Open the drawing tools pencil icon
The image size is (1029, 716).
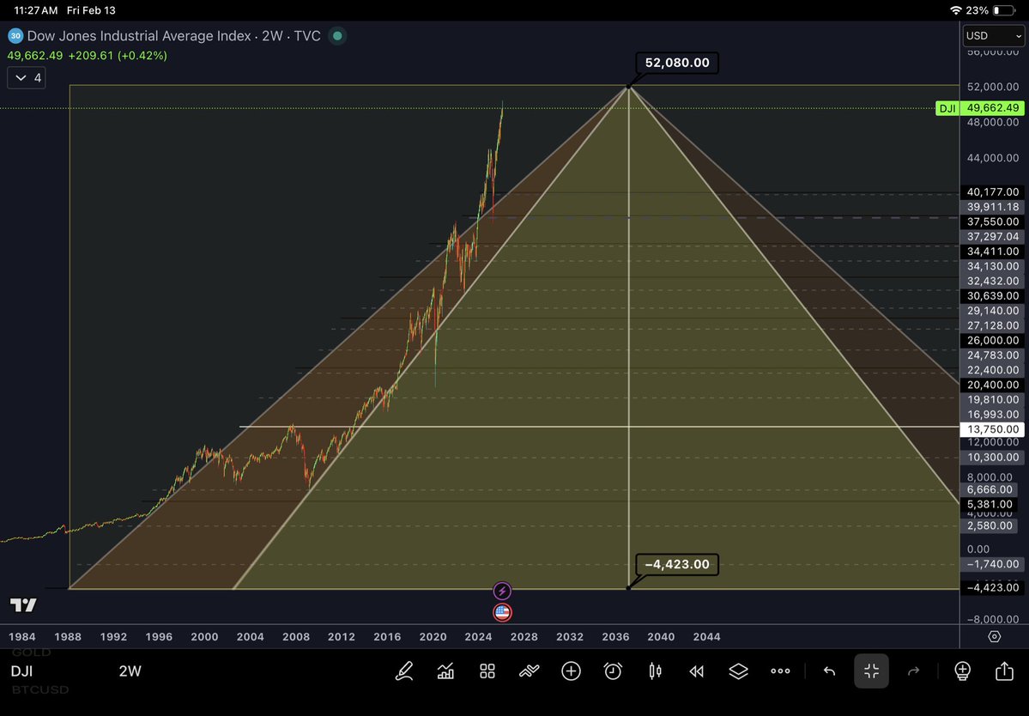coord(404,671)
